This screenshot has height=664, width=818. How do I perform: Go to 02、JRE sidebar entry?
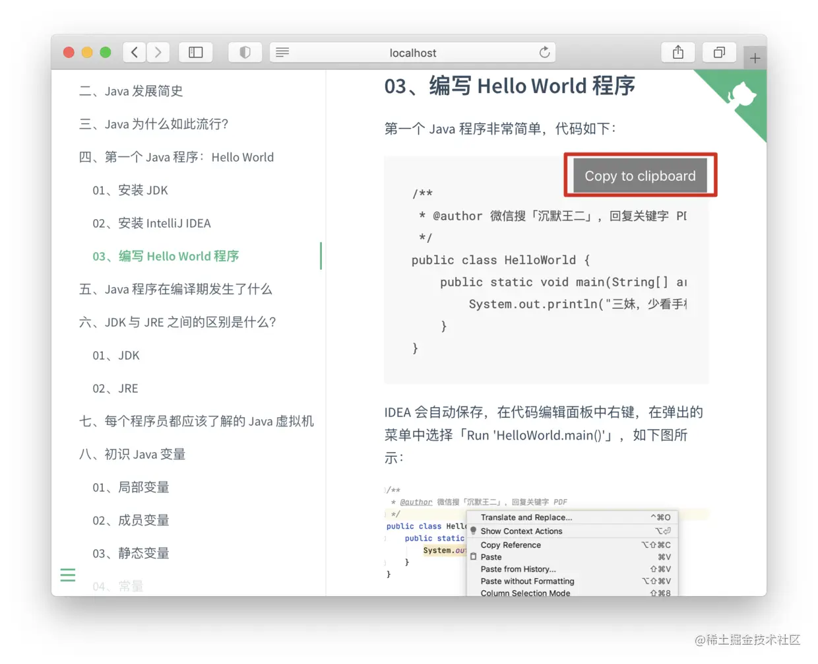pyautogui.click(x=115, y=388)
